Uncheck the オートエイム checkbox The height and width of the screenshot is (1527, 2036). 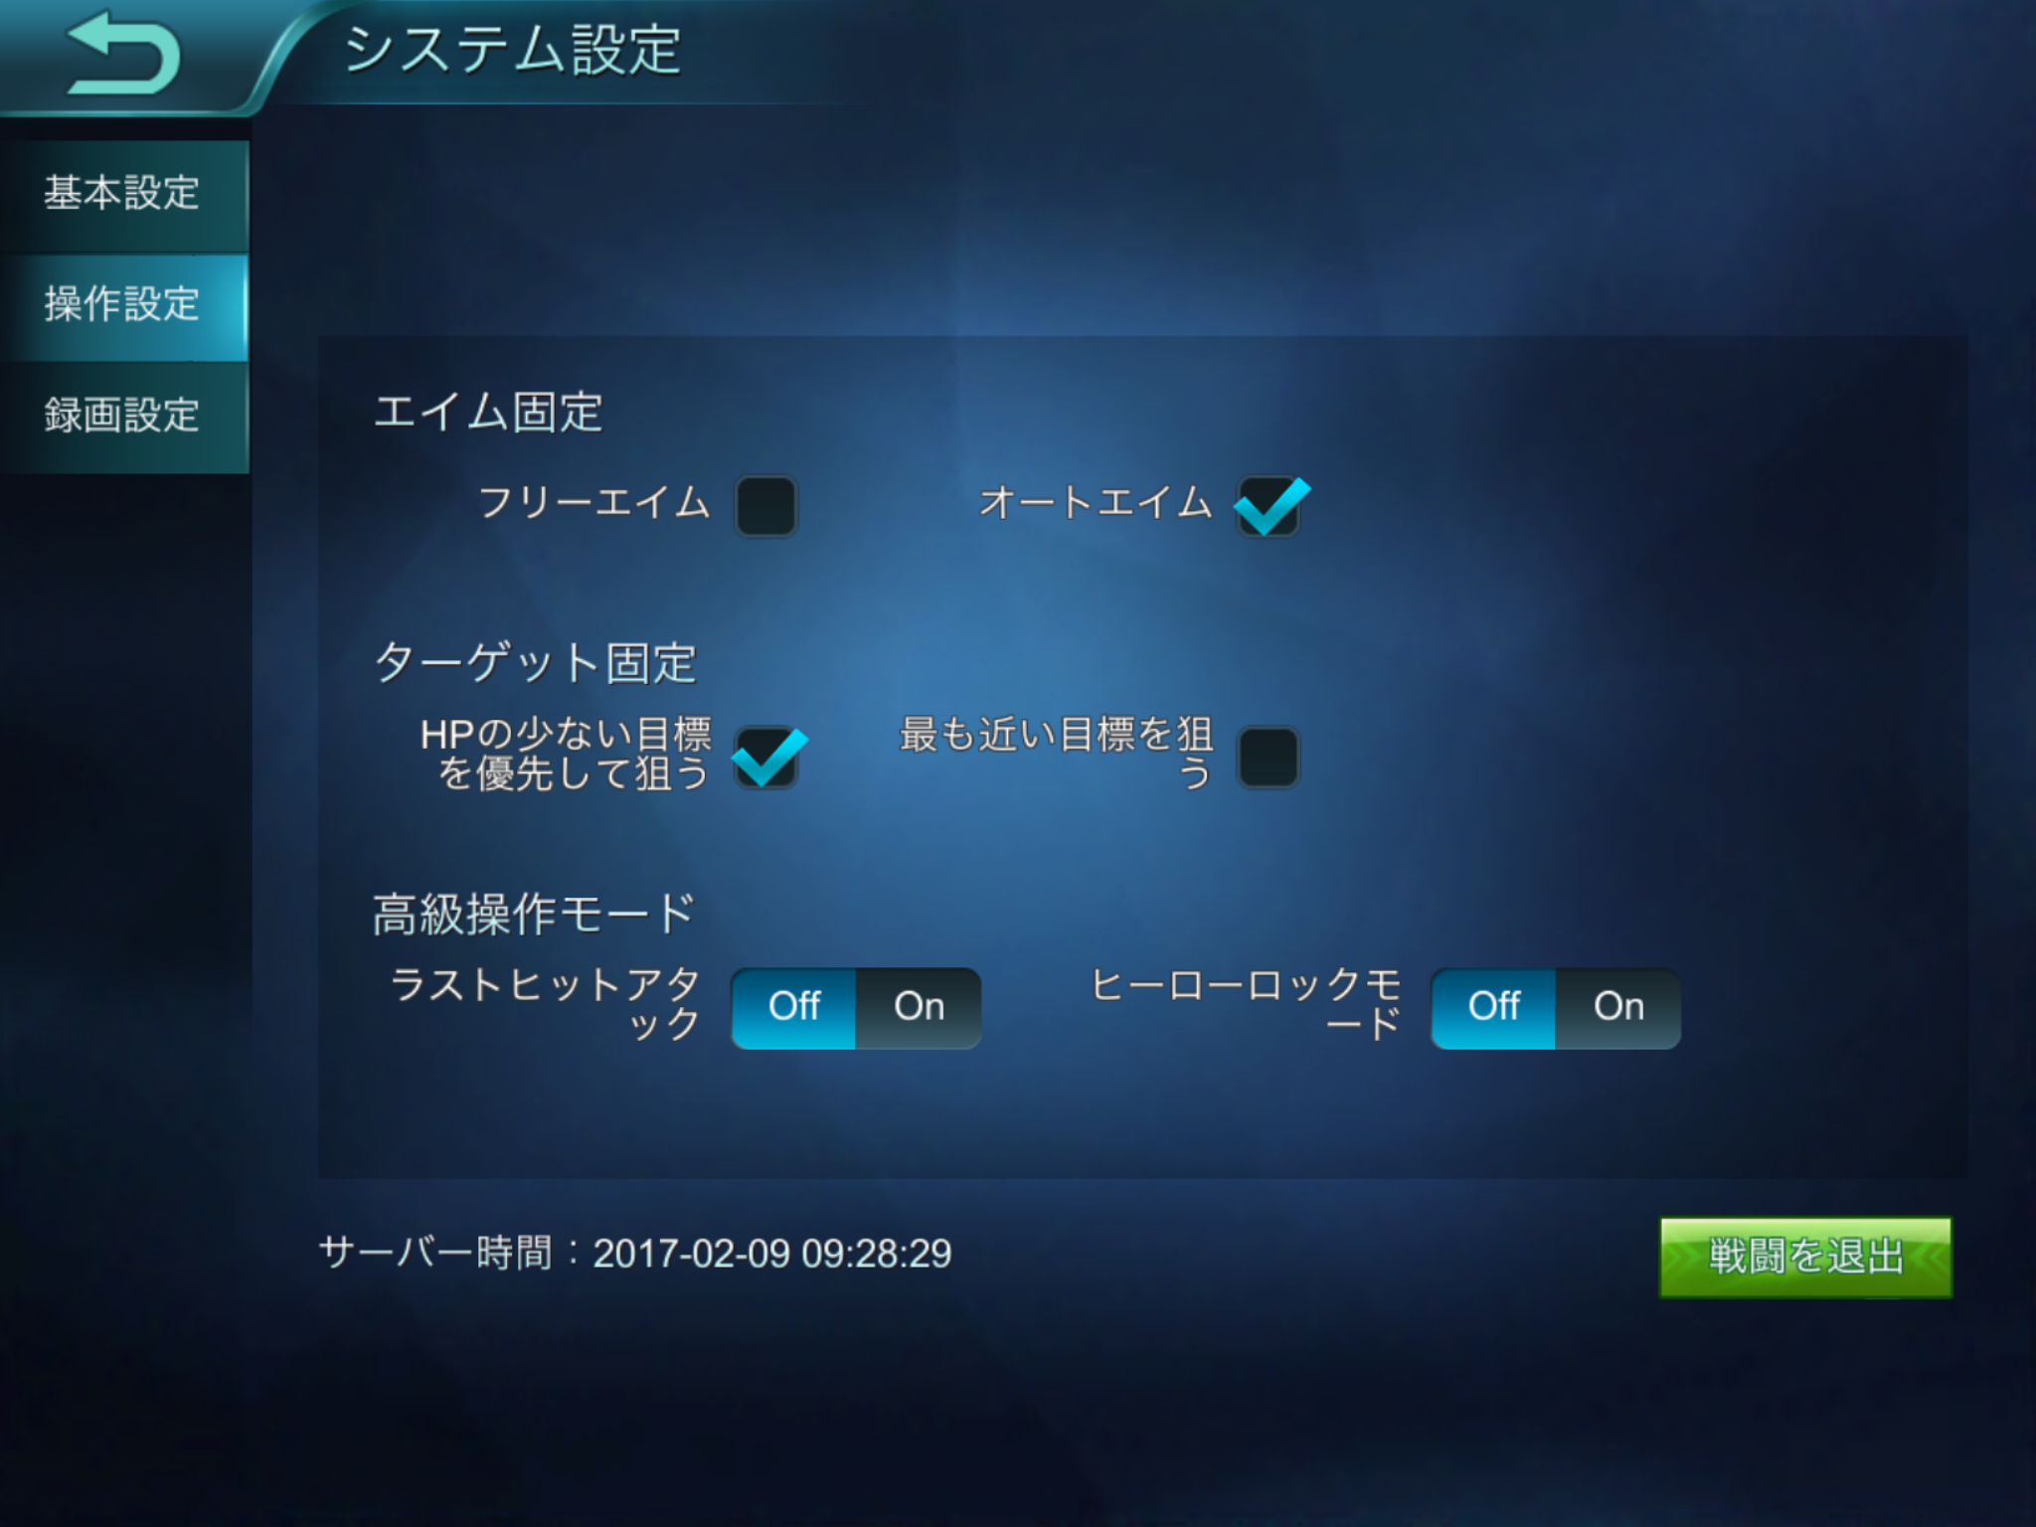click(1268, 506)
